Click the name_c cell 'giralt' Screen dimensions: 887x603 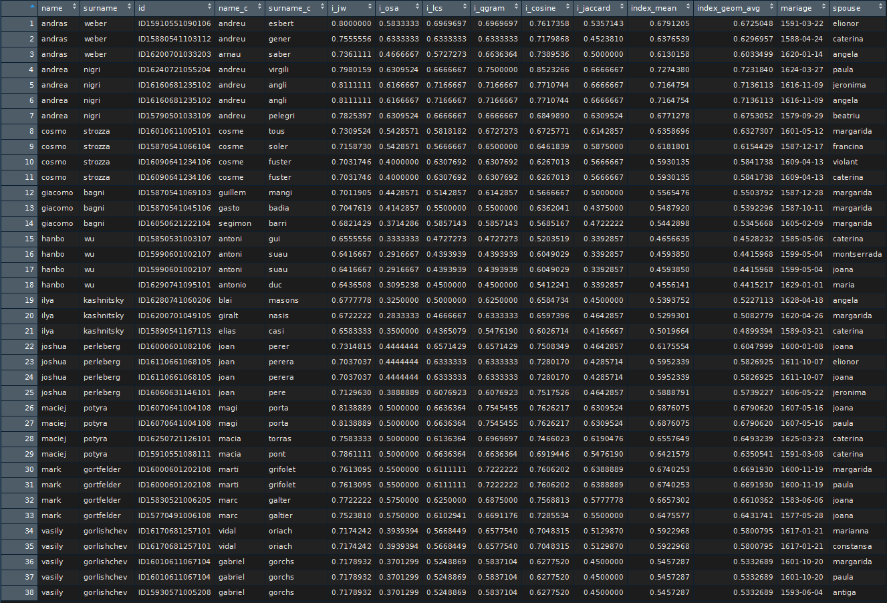point(228,316)
